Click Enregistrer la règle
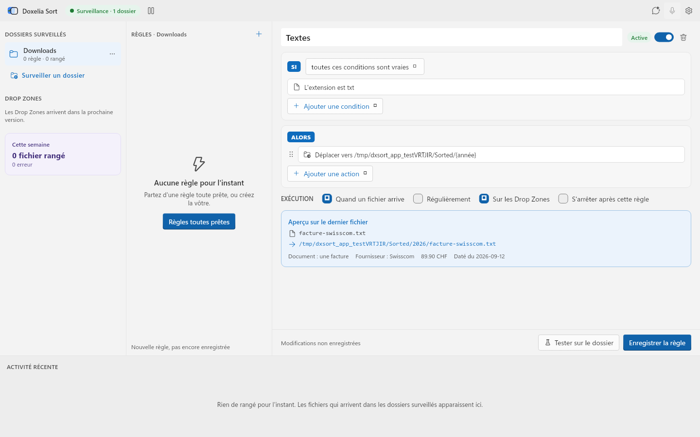The image size is (700, 437). click(657, 342)
